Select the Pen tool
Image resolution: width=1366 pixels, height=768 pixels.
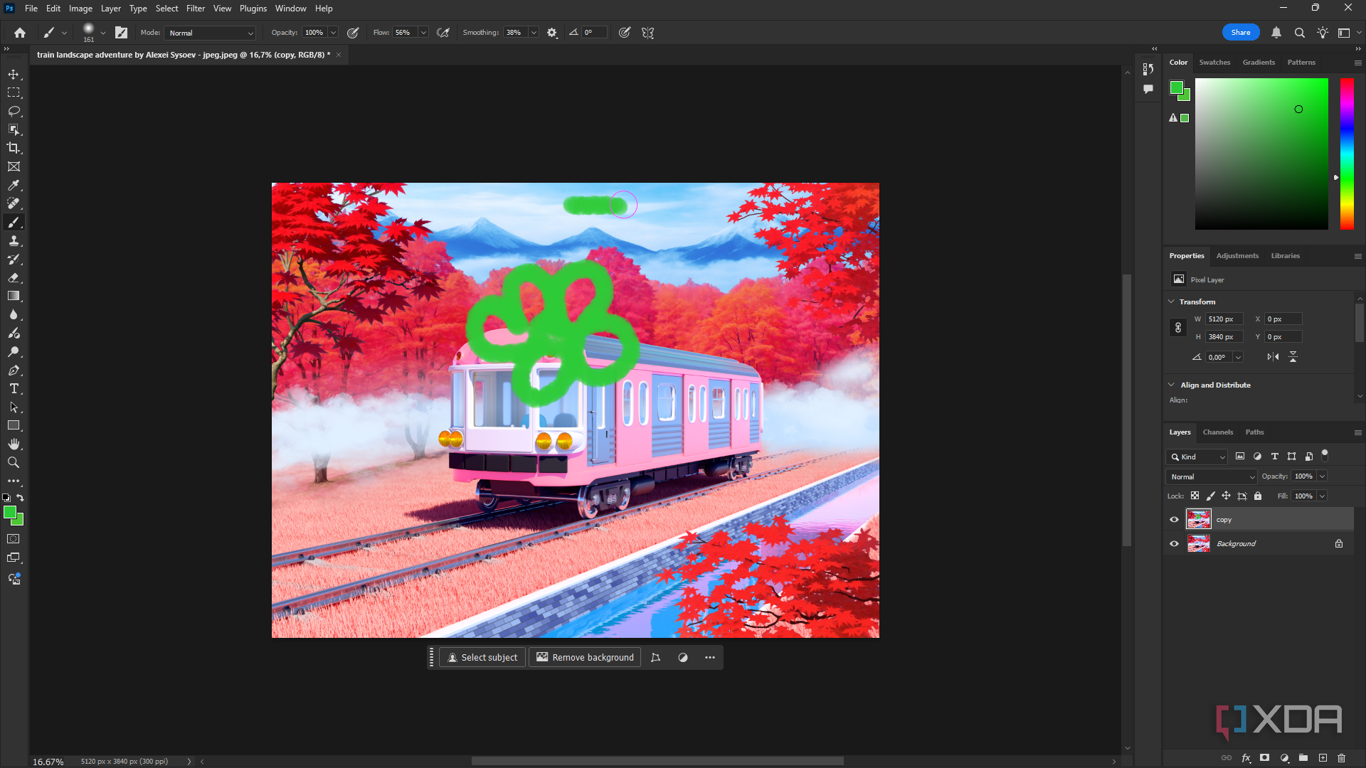point(14,370)
